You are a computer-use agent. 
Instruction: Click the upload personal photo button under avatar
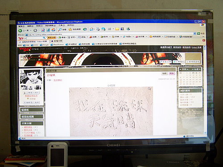click(x=31, y=93)
